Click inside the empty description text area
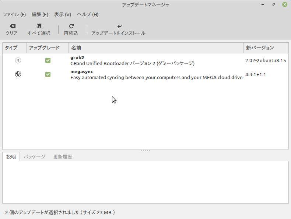 145,182
